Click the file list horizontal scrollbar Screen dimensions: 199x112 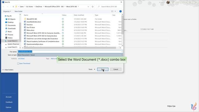point(70,48)
